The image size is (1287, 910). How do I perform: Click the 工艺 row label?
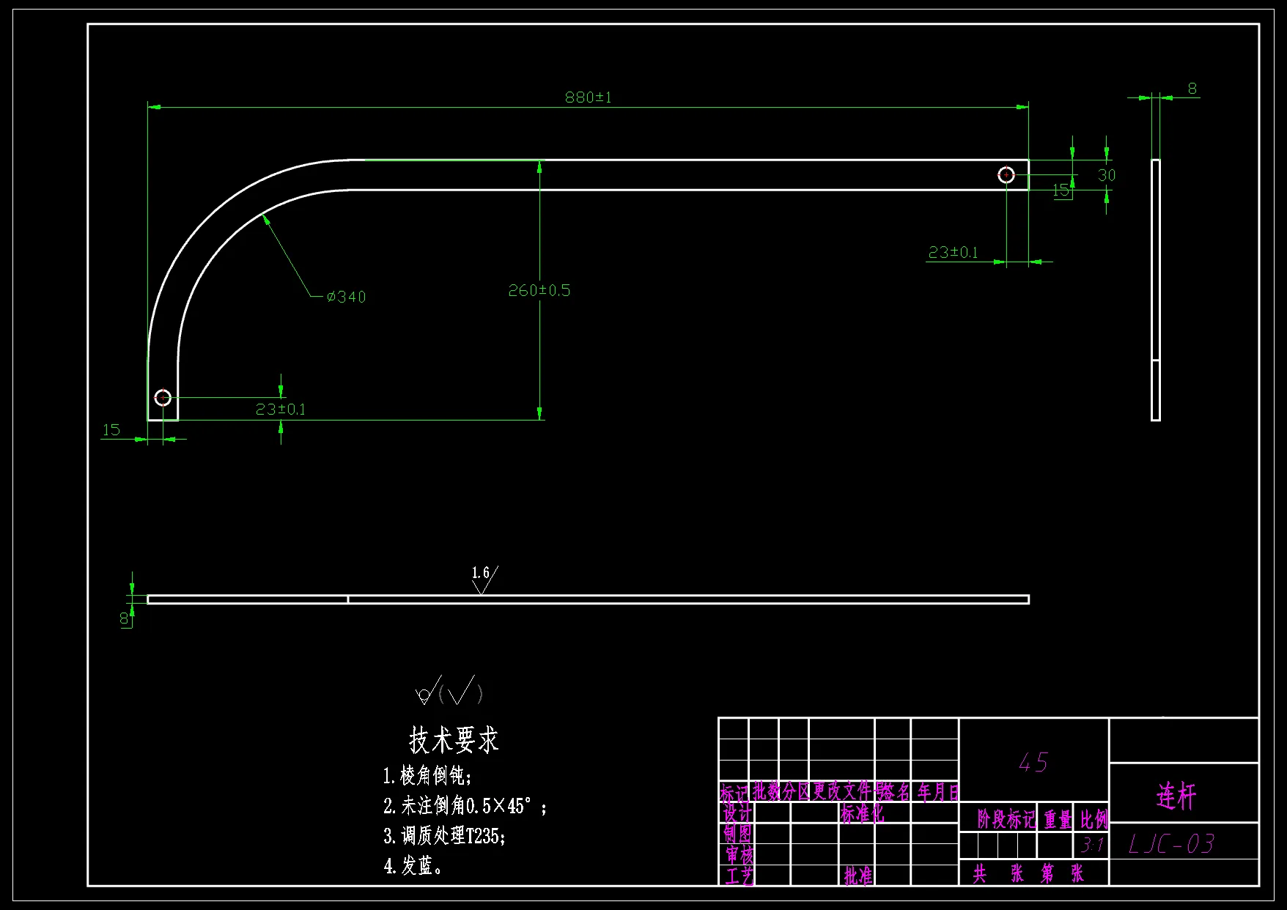click(740, 876)
